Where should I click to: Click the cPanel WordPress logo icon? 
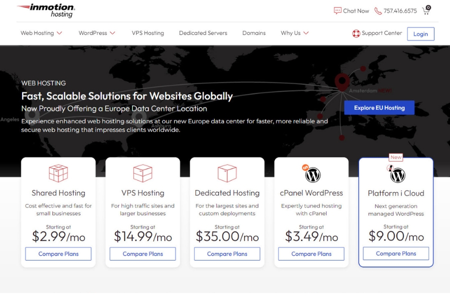311,174
